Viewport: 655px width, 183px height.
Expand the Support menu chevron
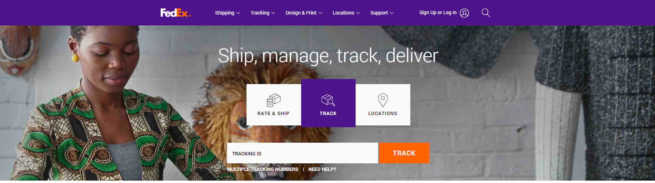pos(392,13)
